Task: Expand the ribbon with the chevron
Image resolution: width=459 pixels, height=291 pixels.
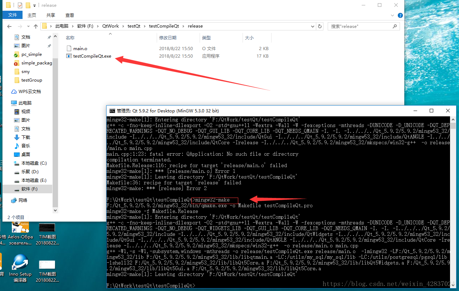Action: coord(392,15)
